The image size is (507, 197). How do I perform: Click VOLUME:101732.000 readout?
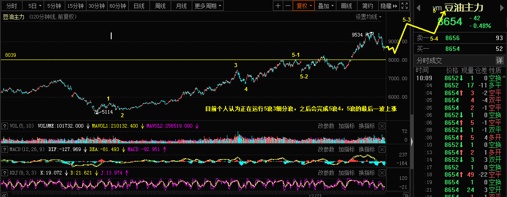click(x=60, y=126)
